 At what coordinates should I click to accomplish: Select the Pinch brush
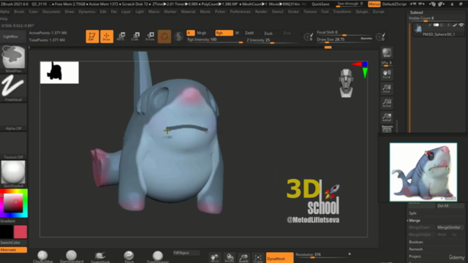(129, 256)
